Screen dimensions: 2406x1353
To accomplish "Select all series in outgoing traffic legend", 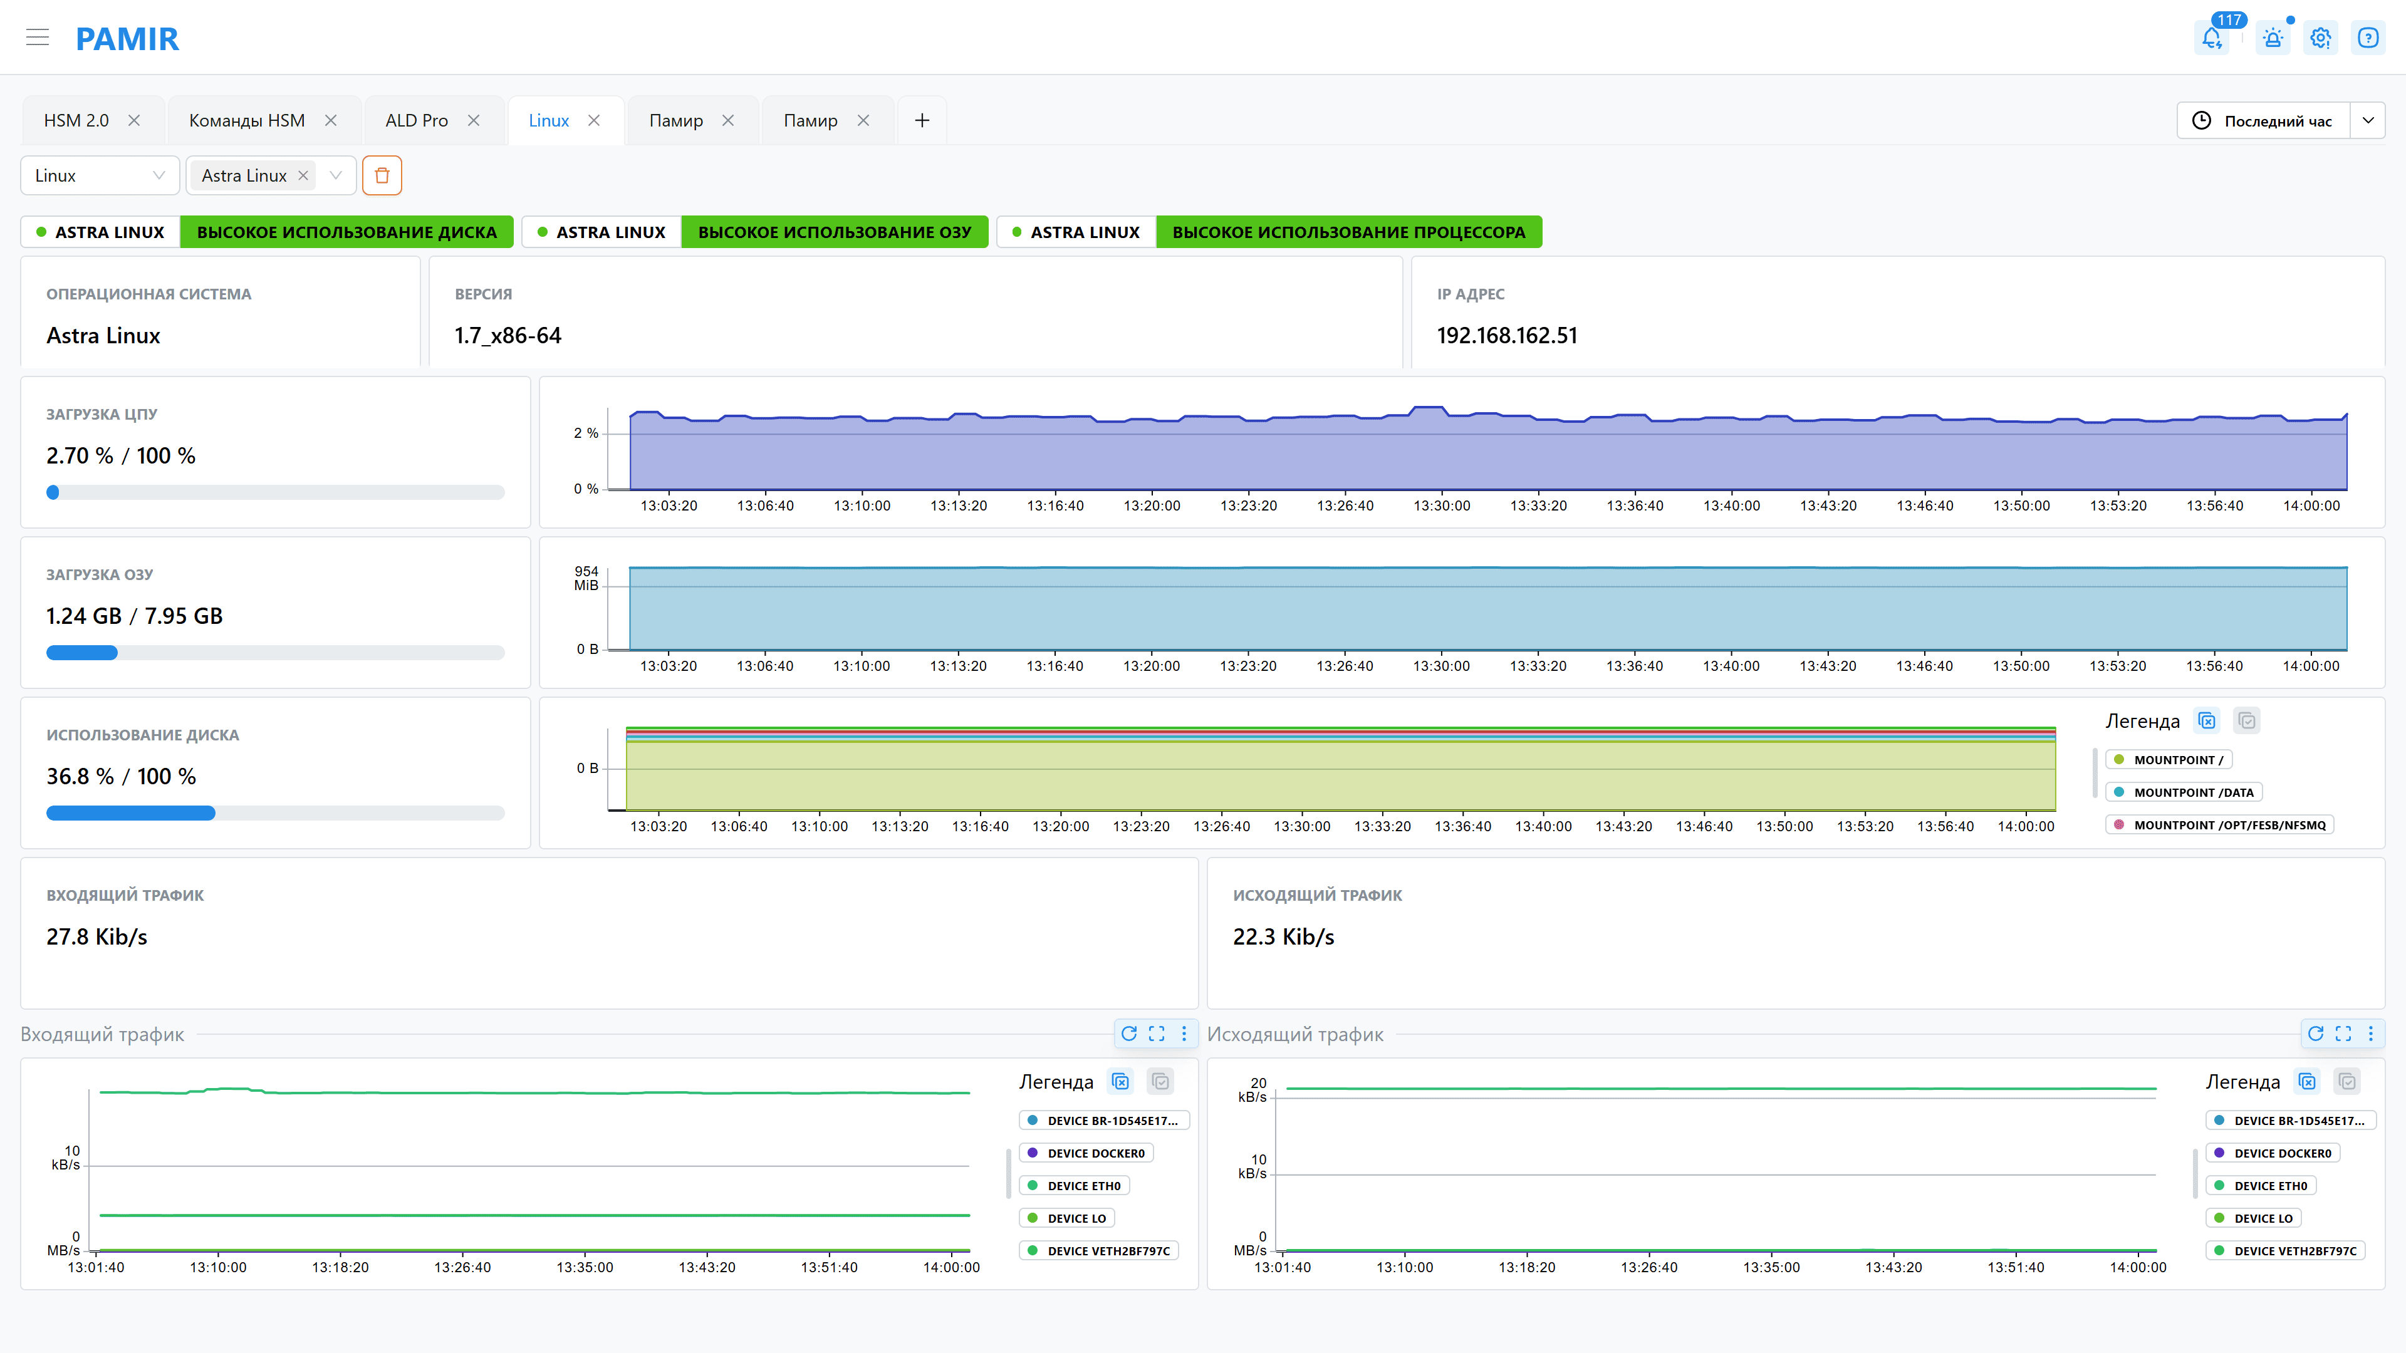I will 2348,1081.
